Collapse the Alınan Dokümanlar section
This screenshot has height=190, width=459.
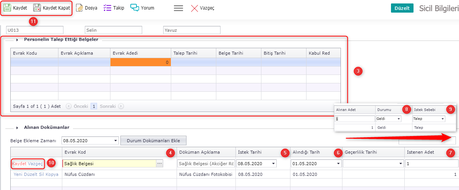coord(17,128)
